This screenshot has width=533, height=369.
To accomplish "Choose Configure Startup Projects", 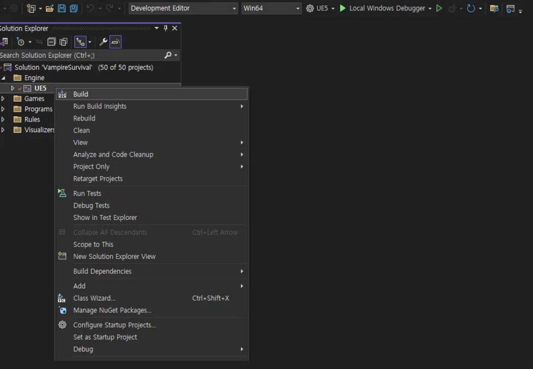I will (x=151, y=325).
